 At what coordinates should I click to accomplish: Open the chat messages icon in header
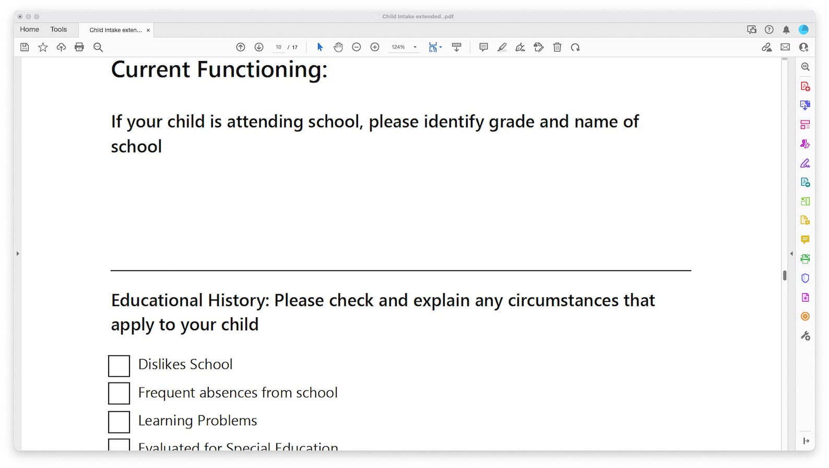[752, 30]
